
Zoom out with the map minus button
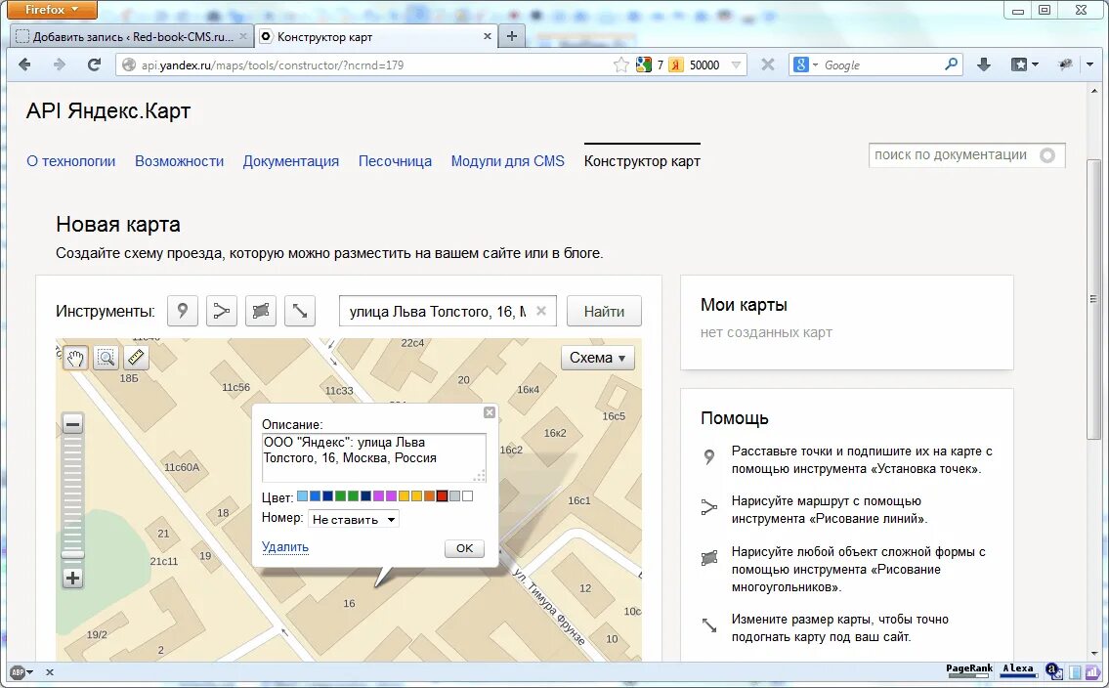tap(72, 424)
